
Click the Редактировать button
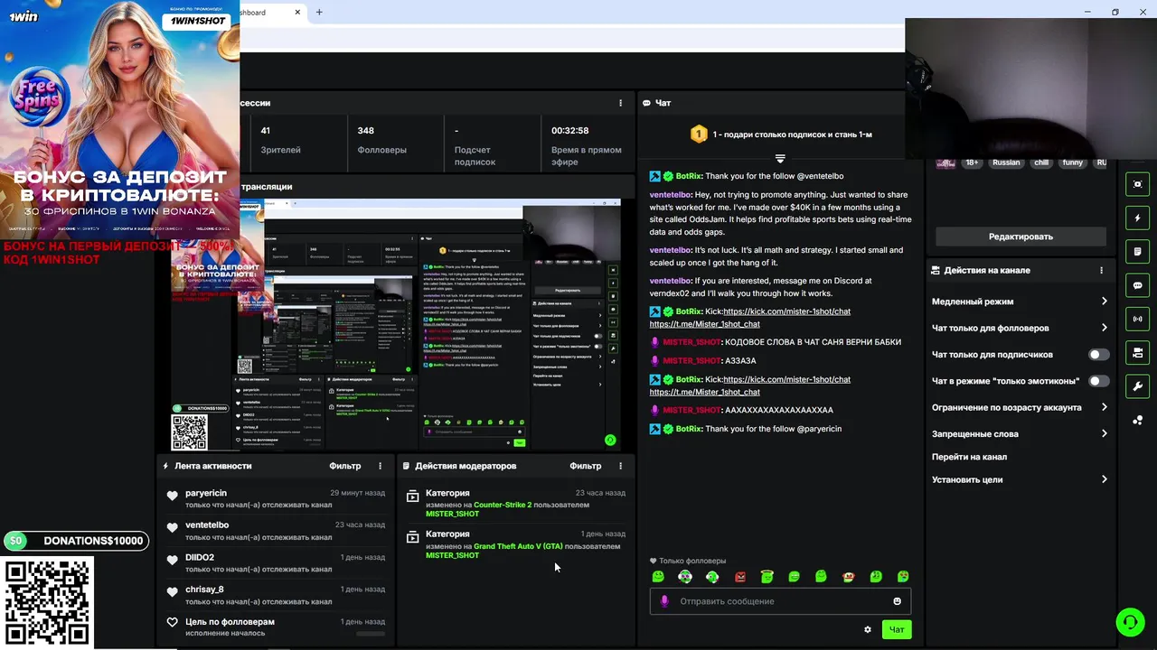pos(1021,237)
